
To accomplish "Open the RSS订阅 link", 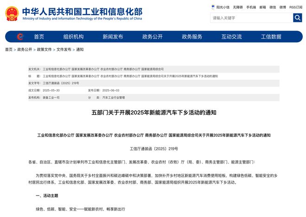I will (296, 7).
